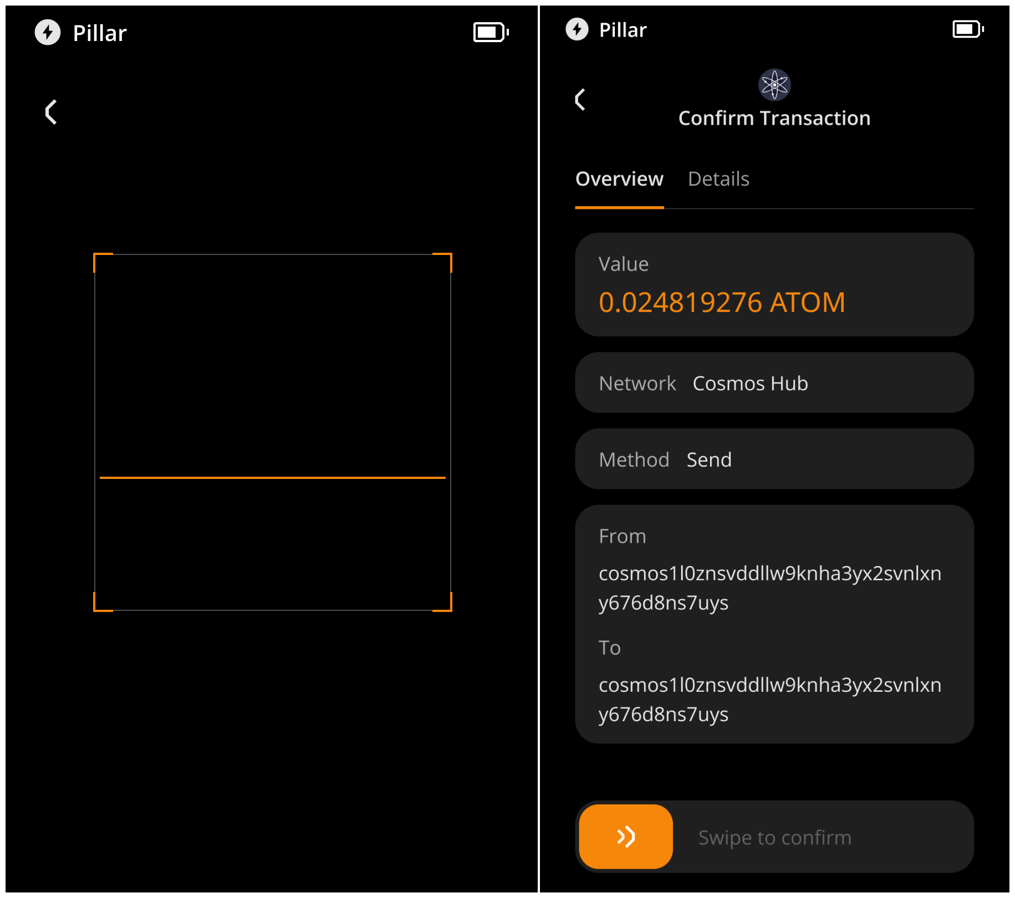Viewport: 1015px width, 898px height.
Task: Tap the To cosmos address text
Action: [x=769, y=700]
